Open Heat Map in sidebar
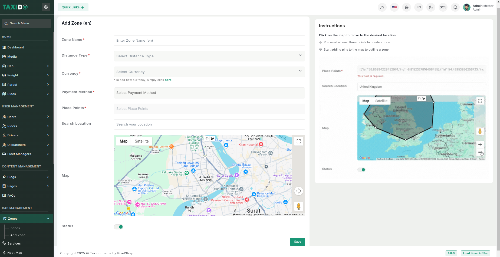500x257 pixels. point(15,253)
